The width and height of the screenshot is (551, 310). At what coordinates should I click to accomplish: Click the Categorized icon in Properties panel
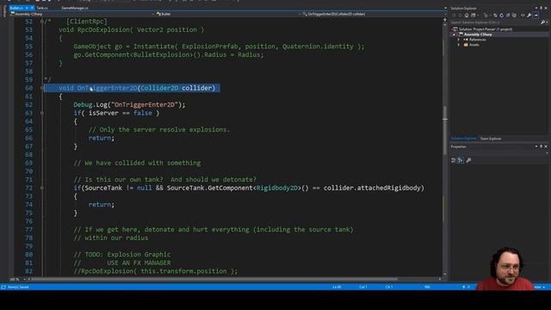454,160
